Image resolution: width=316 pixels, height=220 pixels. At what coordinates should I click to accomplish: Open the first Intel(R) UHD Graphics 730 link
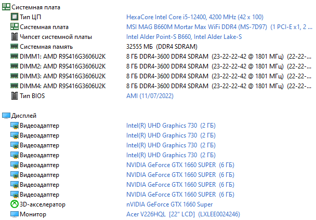tap(162, 126)
